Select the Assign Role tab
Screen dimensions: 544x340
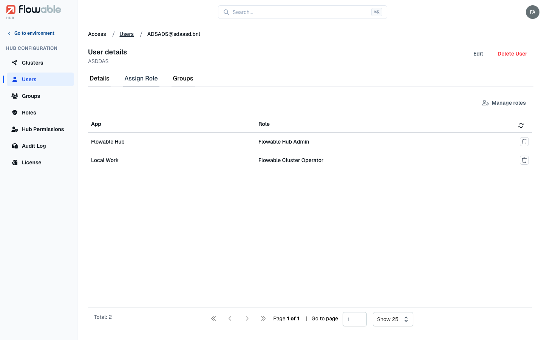click(x=141, y=79)
